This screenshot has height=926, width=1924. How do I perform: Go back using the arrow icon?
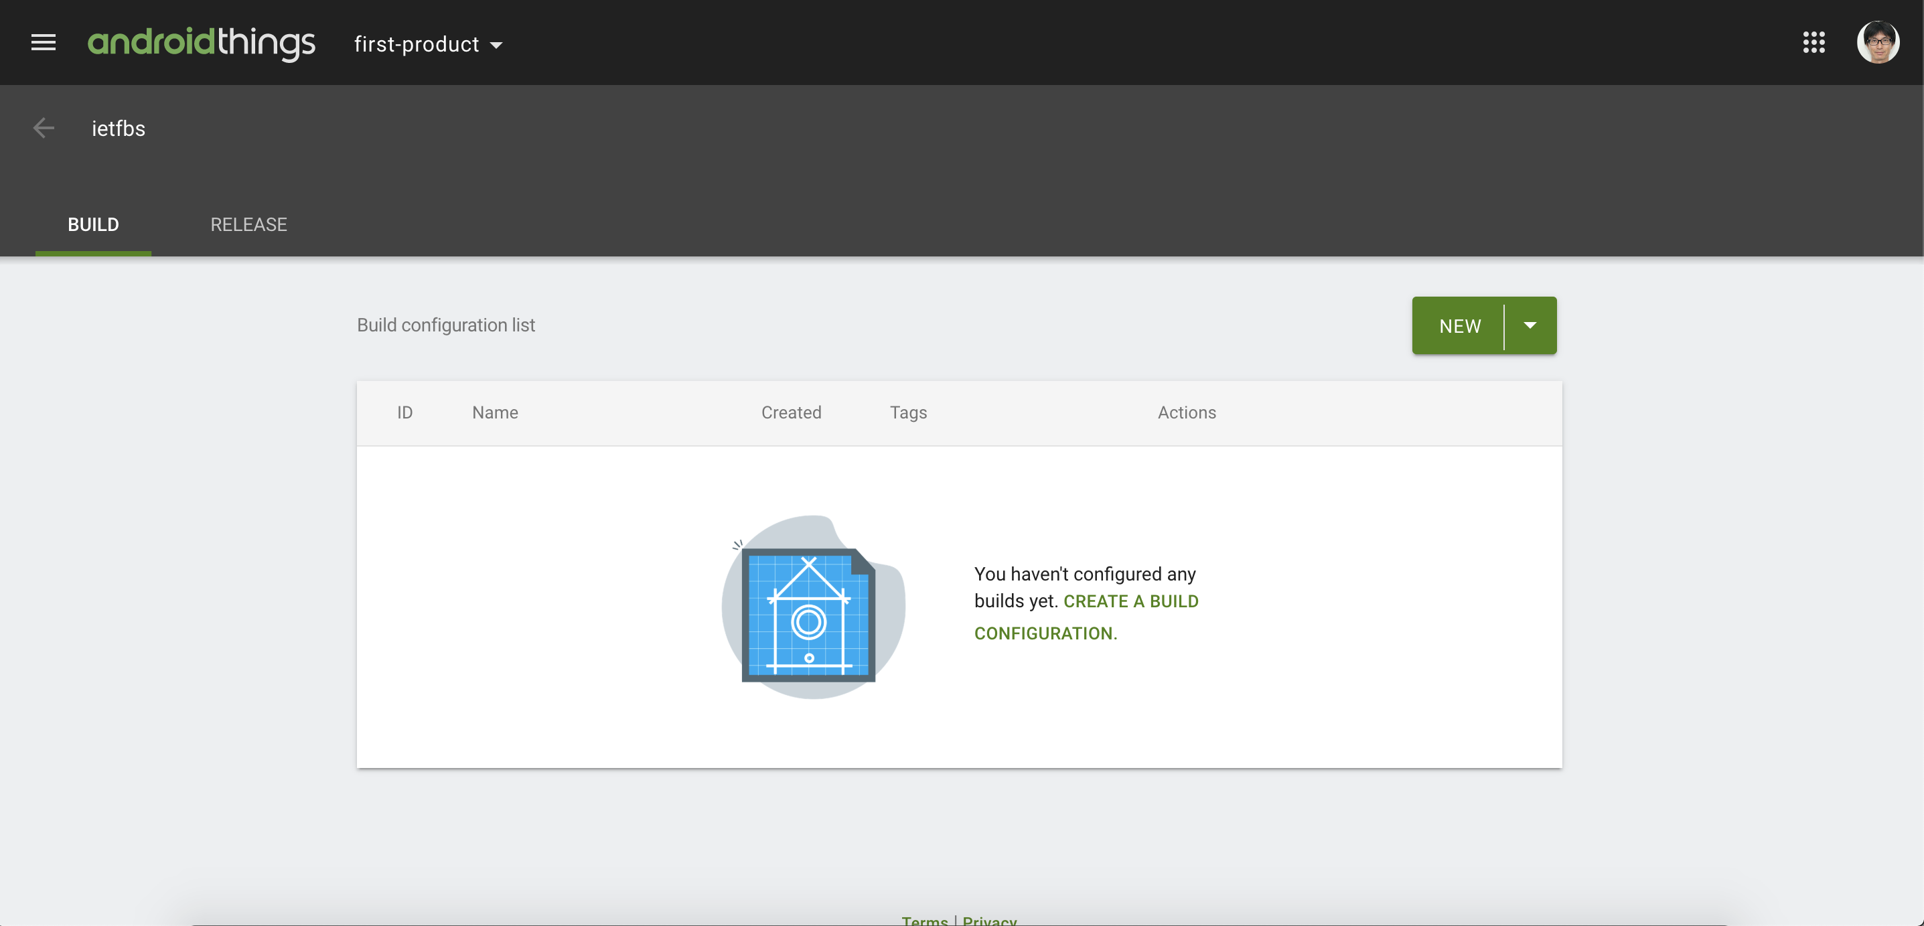pos(44,129)
